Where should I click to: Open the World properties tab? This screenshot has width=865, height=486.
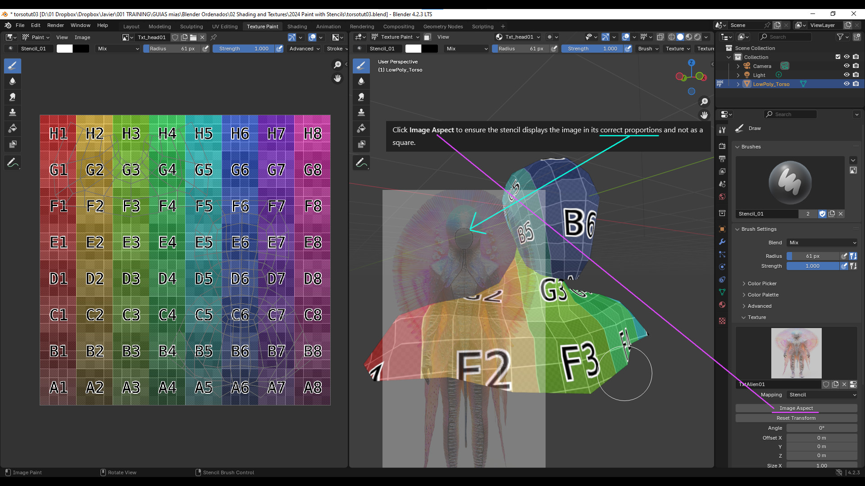click(x=722, y=197)
